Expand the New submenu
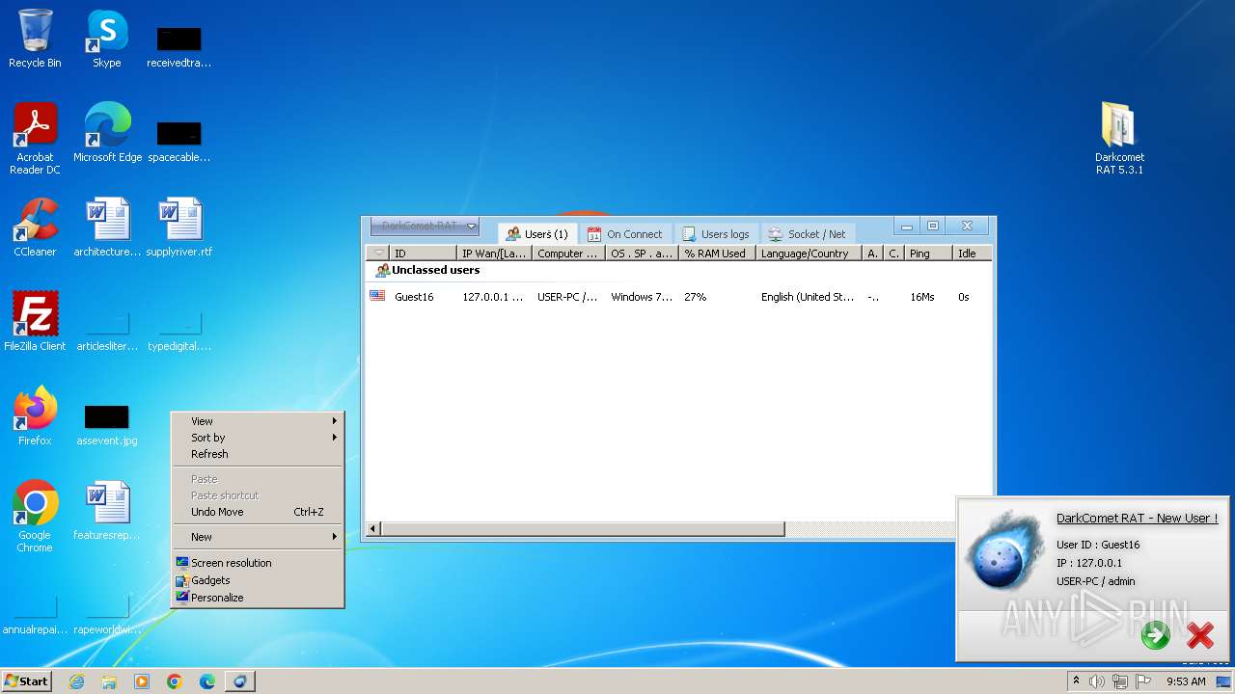The height and width of the screenshot is (694, 1235). [258, 537]
